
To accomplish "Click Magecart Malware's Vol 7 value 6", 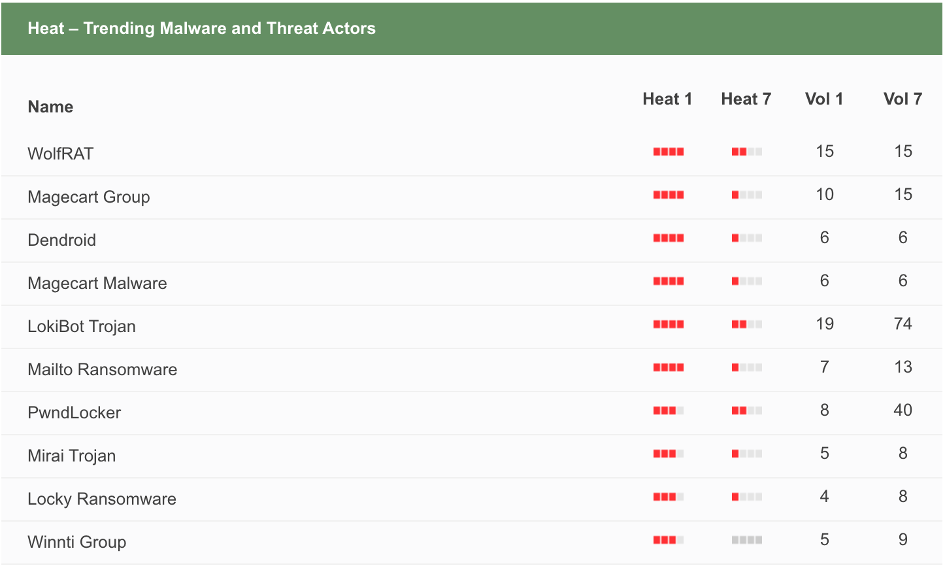I will tap(903, 280).
